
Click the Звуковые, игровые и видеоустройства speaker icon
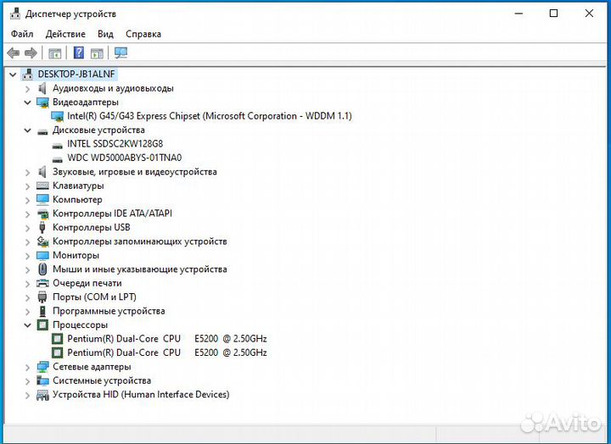(42, 172)
